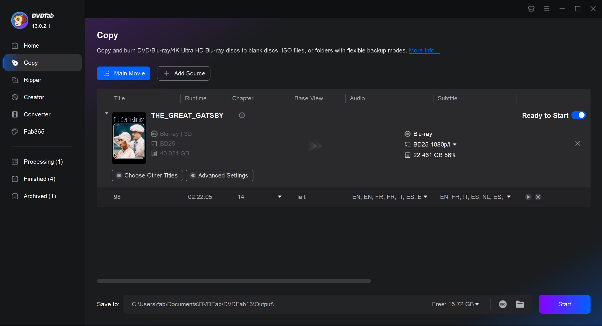Click the Audio column header
This screenshot has width=602, height=326.
click(357, 98)
